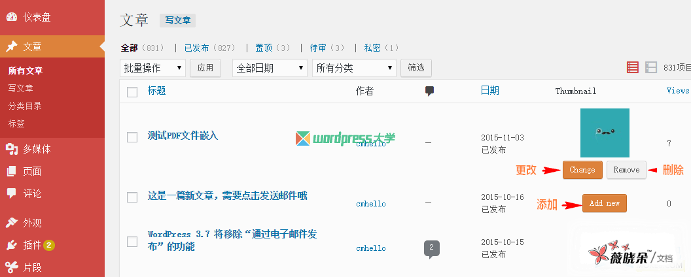Click the Plugins plug icon
The height and width of the screenshot is (277, 691).
[x=12, y=245]
